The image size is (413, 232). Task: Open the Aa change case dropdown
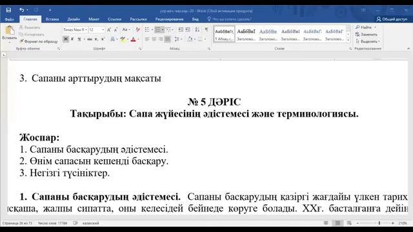pyautogui.click(x=126, y=30)
